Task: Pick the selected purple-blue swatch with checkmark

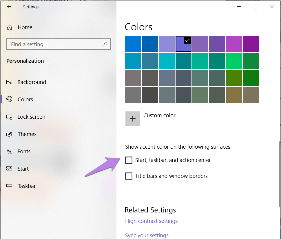Action: click(x=183, y=44)
